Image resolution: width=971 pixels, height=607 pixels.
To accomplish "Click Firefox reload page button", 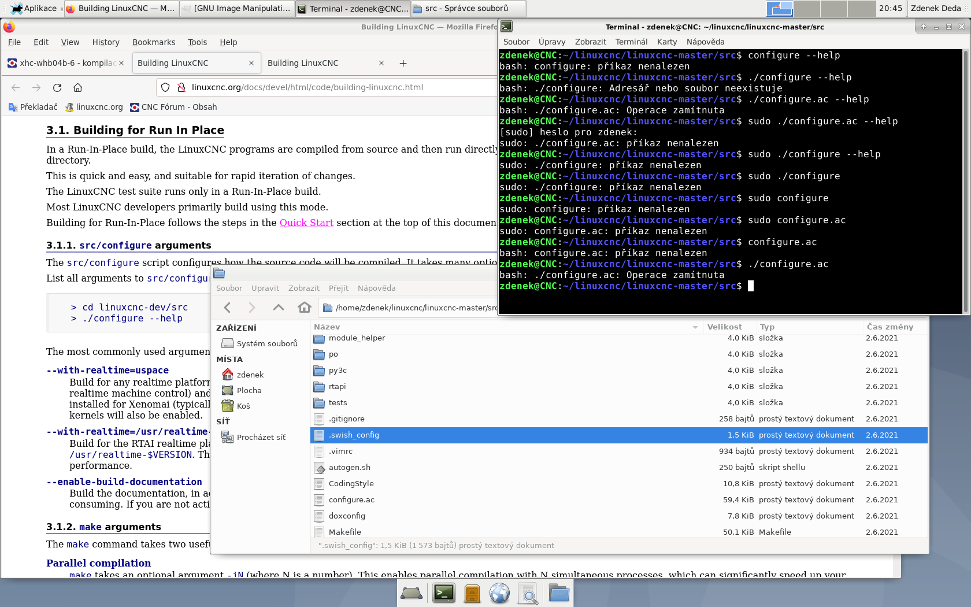I will point(57,88).
